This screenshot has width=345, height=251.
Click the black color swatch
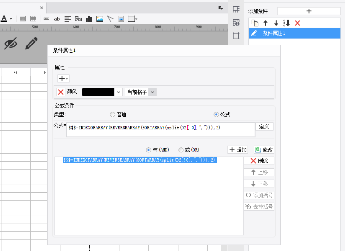click(x=98, y=92)
